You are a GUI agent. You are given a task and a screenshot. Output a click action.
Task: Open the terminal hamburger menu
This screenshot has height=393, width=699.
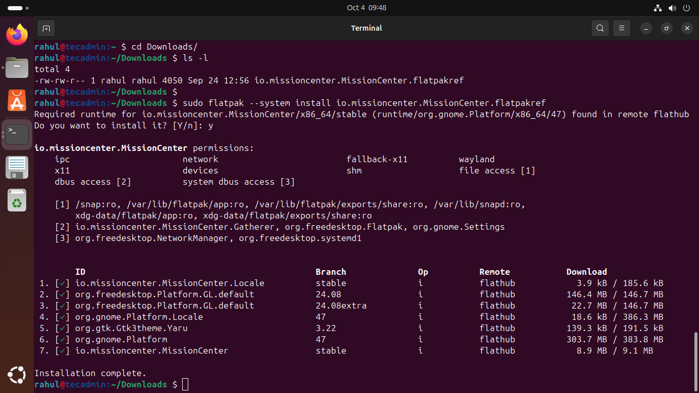pos(622,28)
